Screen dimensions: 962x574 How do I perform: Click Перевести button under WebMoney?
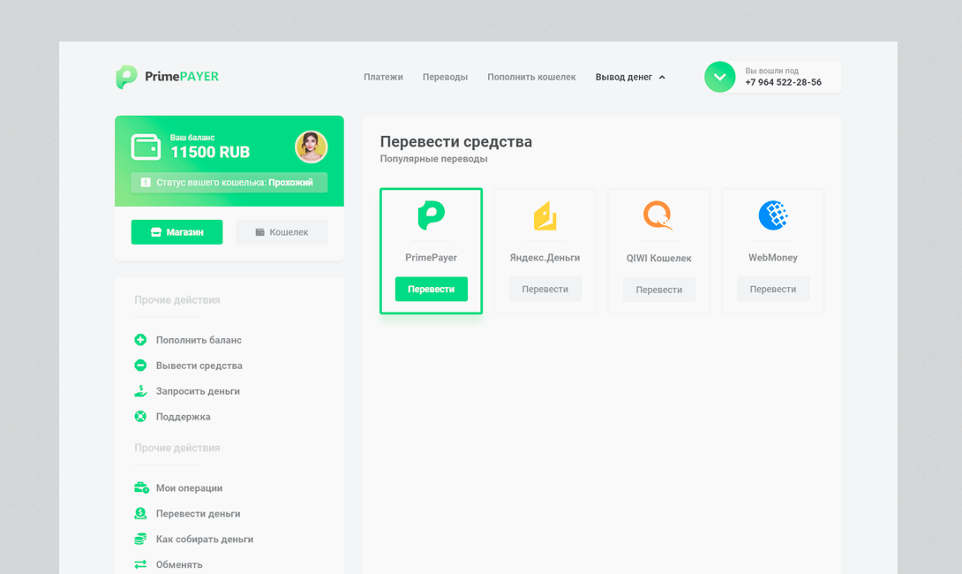(x=773, y=289)
